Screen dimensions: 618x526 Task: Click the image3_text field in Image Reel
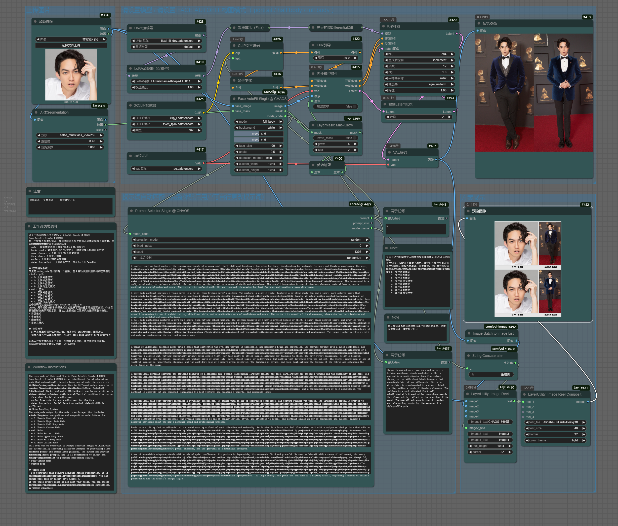pos(490,434)
